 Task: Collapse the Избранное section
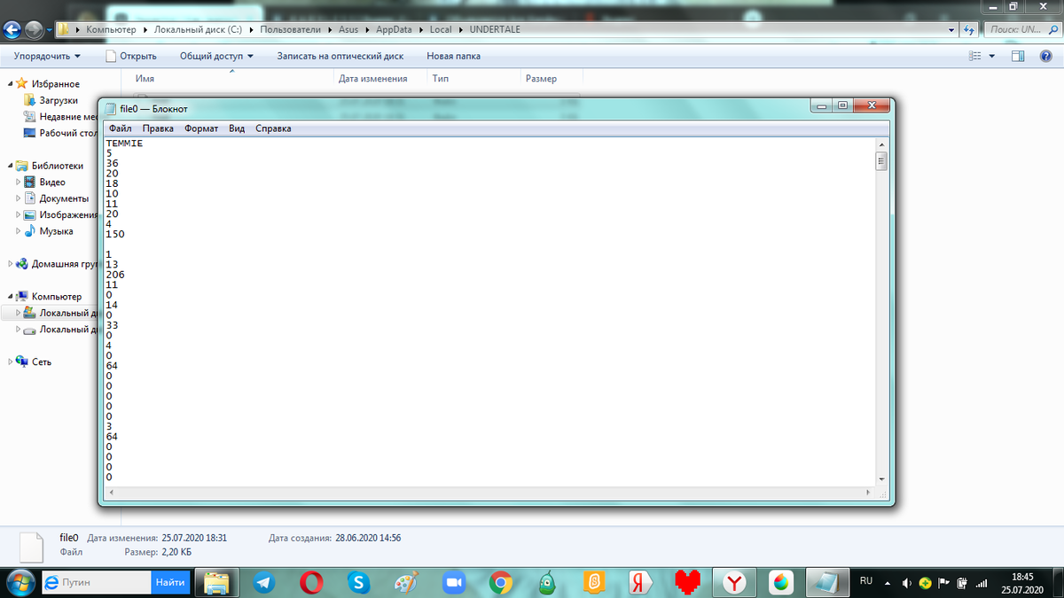(x=11, y=84)
